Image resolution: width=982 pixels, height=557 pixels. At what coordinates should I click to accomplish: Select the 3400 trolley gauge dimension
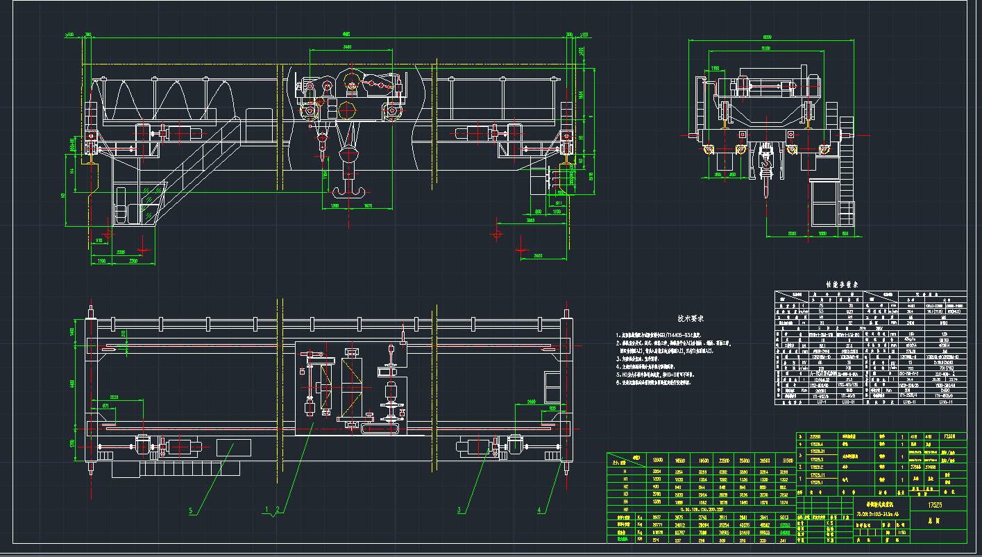(x=347, y=46)
